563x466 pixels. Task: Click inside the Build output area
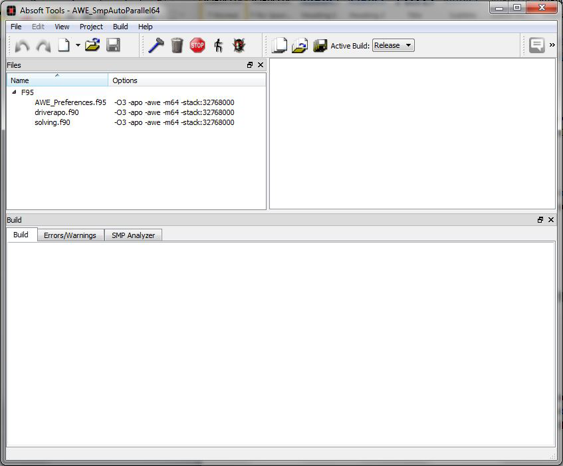tap(281, 344)
